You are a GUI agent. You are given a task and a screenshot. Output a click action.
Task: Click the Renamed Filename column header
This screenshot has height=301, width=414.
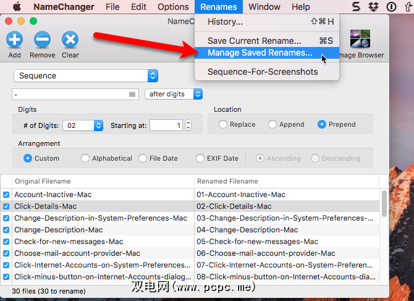coord(287,181)
